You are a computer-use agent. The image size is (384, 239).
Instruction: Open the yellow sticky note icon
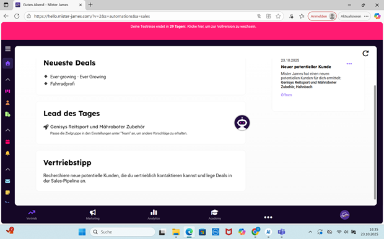click(x=8, y=192)
